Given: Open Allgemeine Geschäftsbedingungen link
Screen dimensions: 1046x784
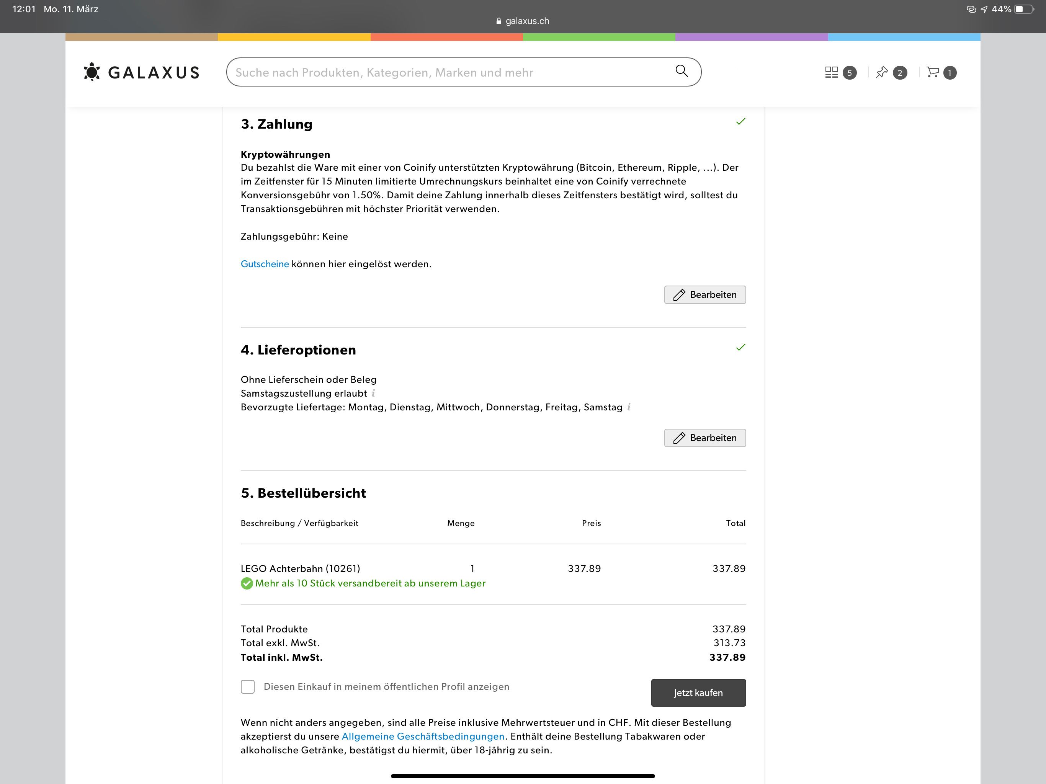Looking at the screenshot, I should (x=423, y=736).
